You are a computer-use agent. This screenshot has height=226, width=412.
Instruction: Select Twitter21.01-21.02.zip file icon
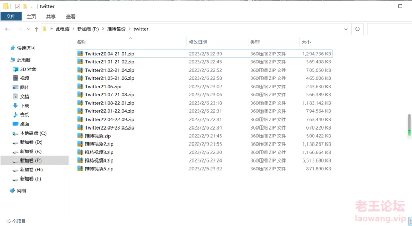point(80,62)
